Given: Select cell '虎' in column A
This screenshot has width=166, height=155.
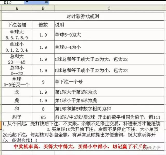Looking at the screenshot, I should click(x=17, y=100).
